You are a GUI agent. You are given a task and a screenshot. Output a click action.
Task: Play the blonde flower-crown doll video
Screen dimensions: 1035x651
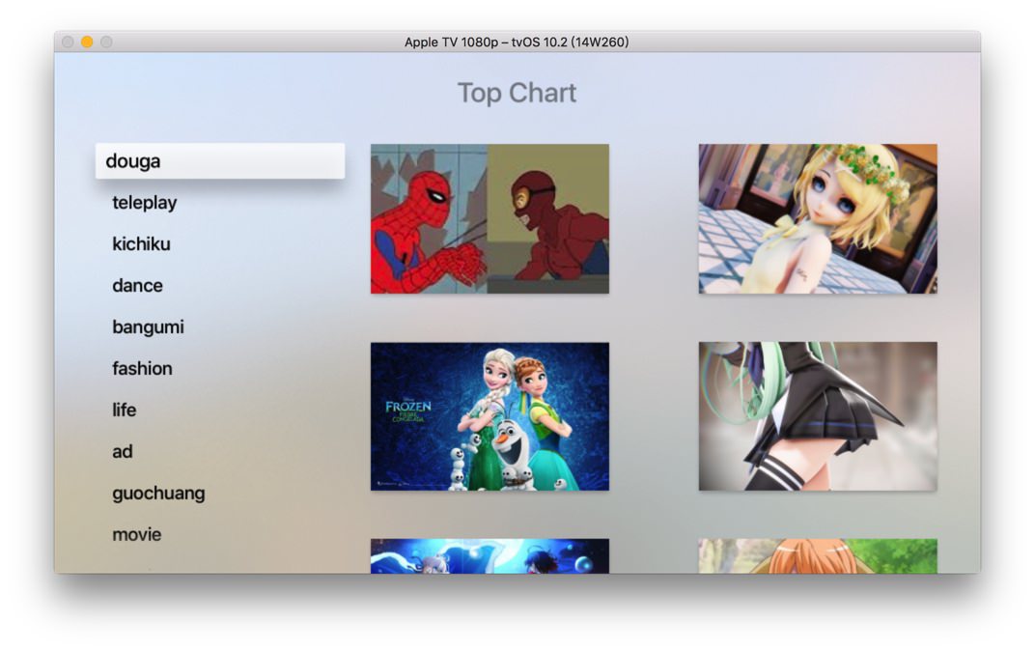pos(818,218)
